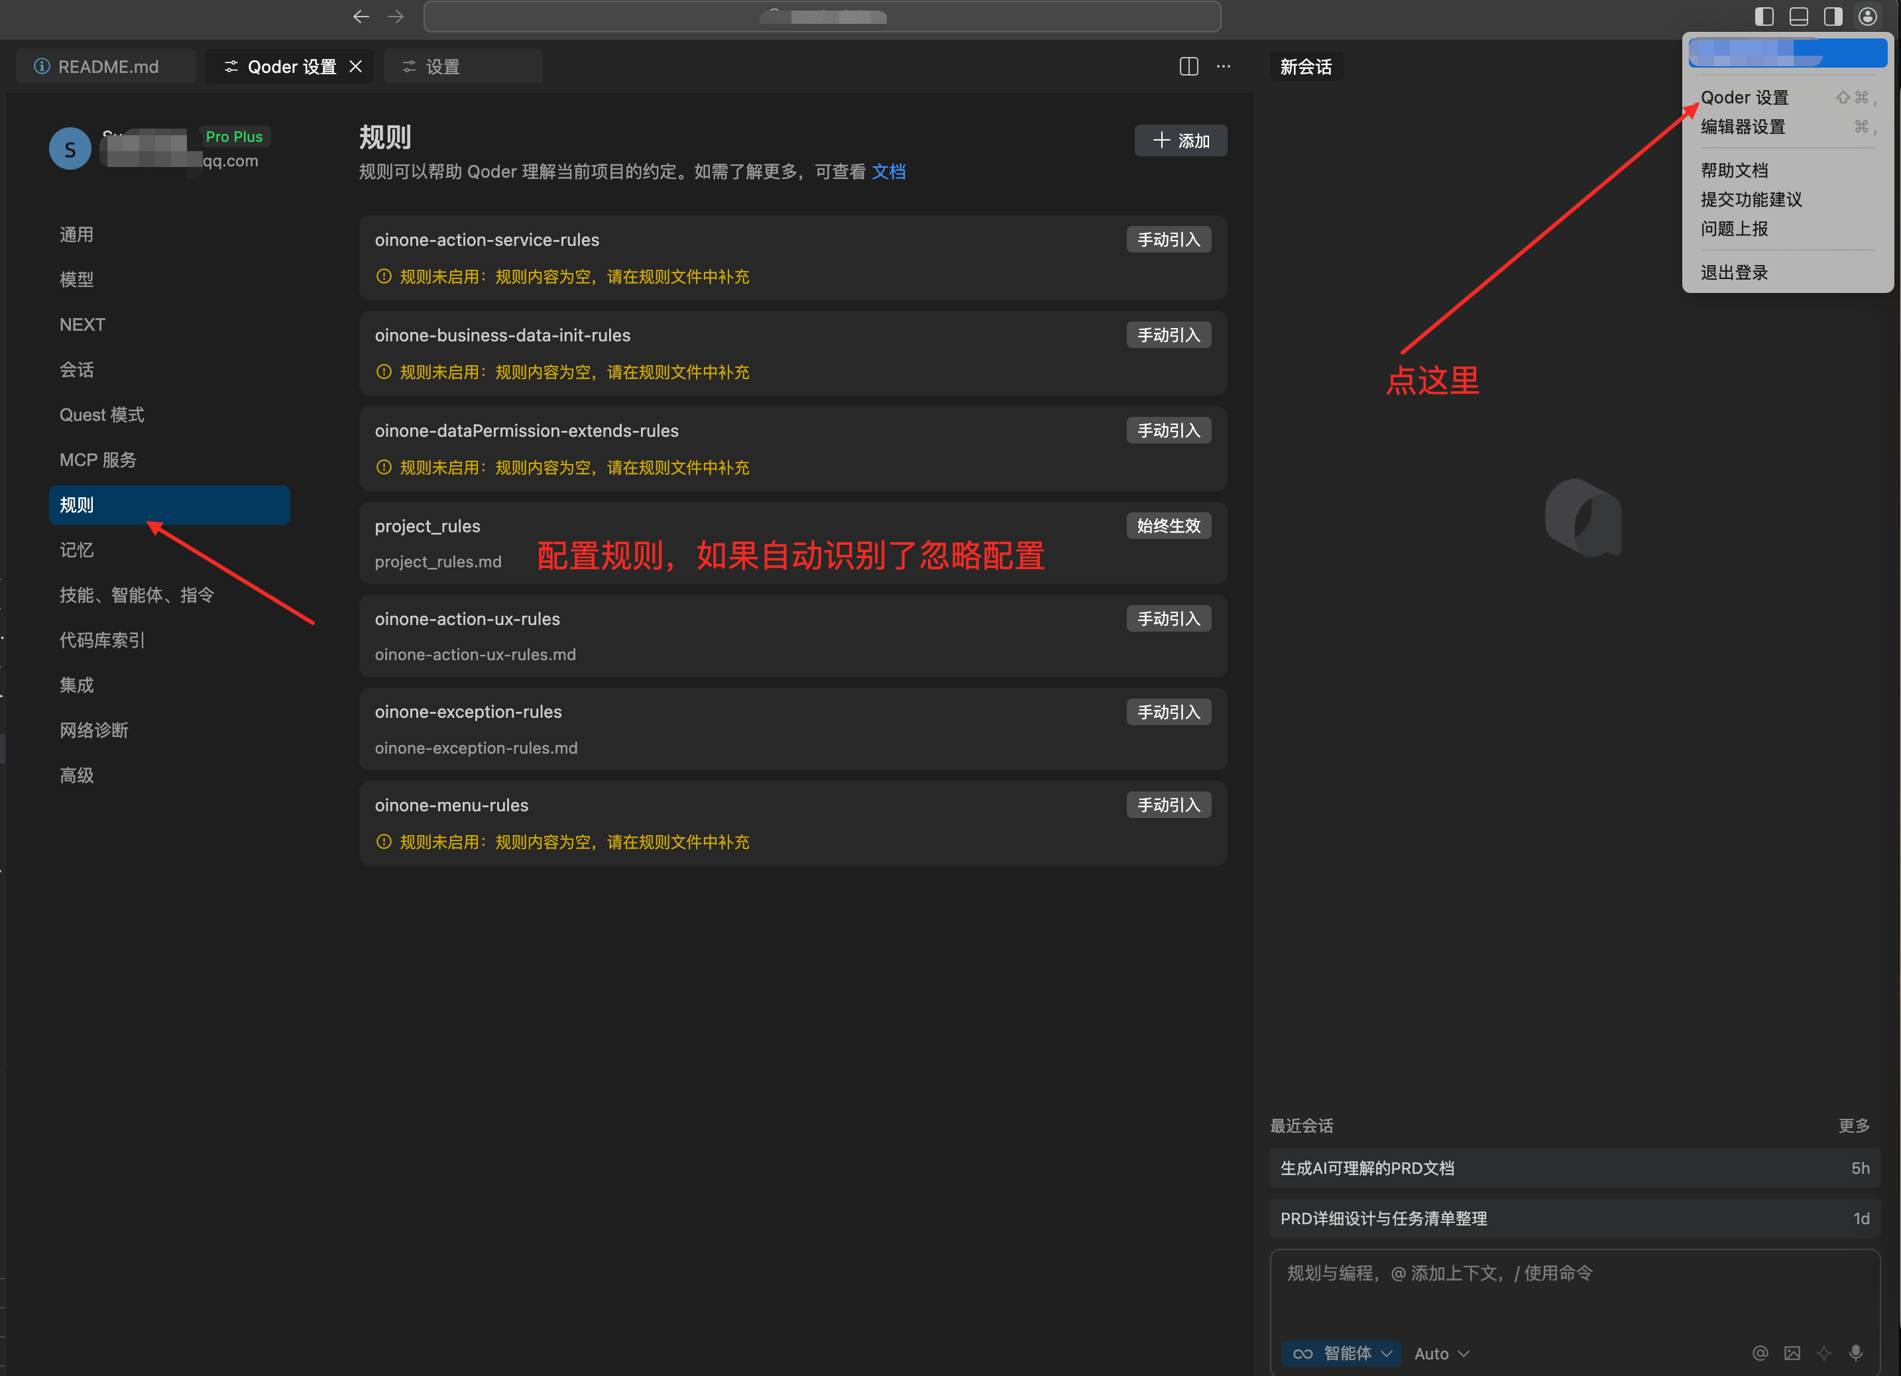Switch to the README.md tab
This screenshot has height=1376, width=1901.
coord(107,66)
